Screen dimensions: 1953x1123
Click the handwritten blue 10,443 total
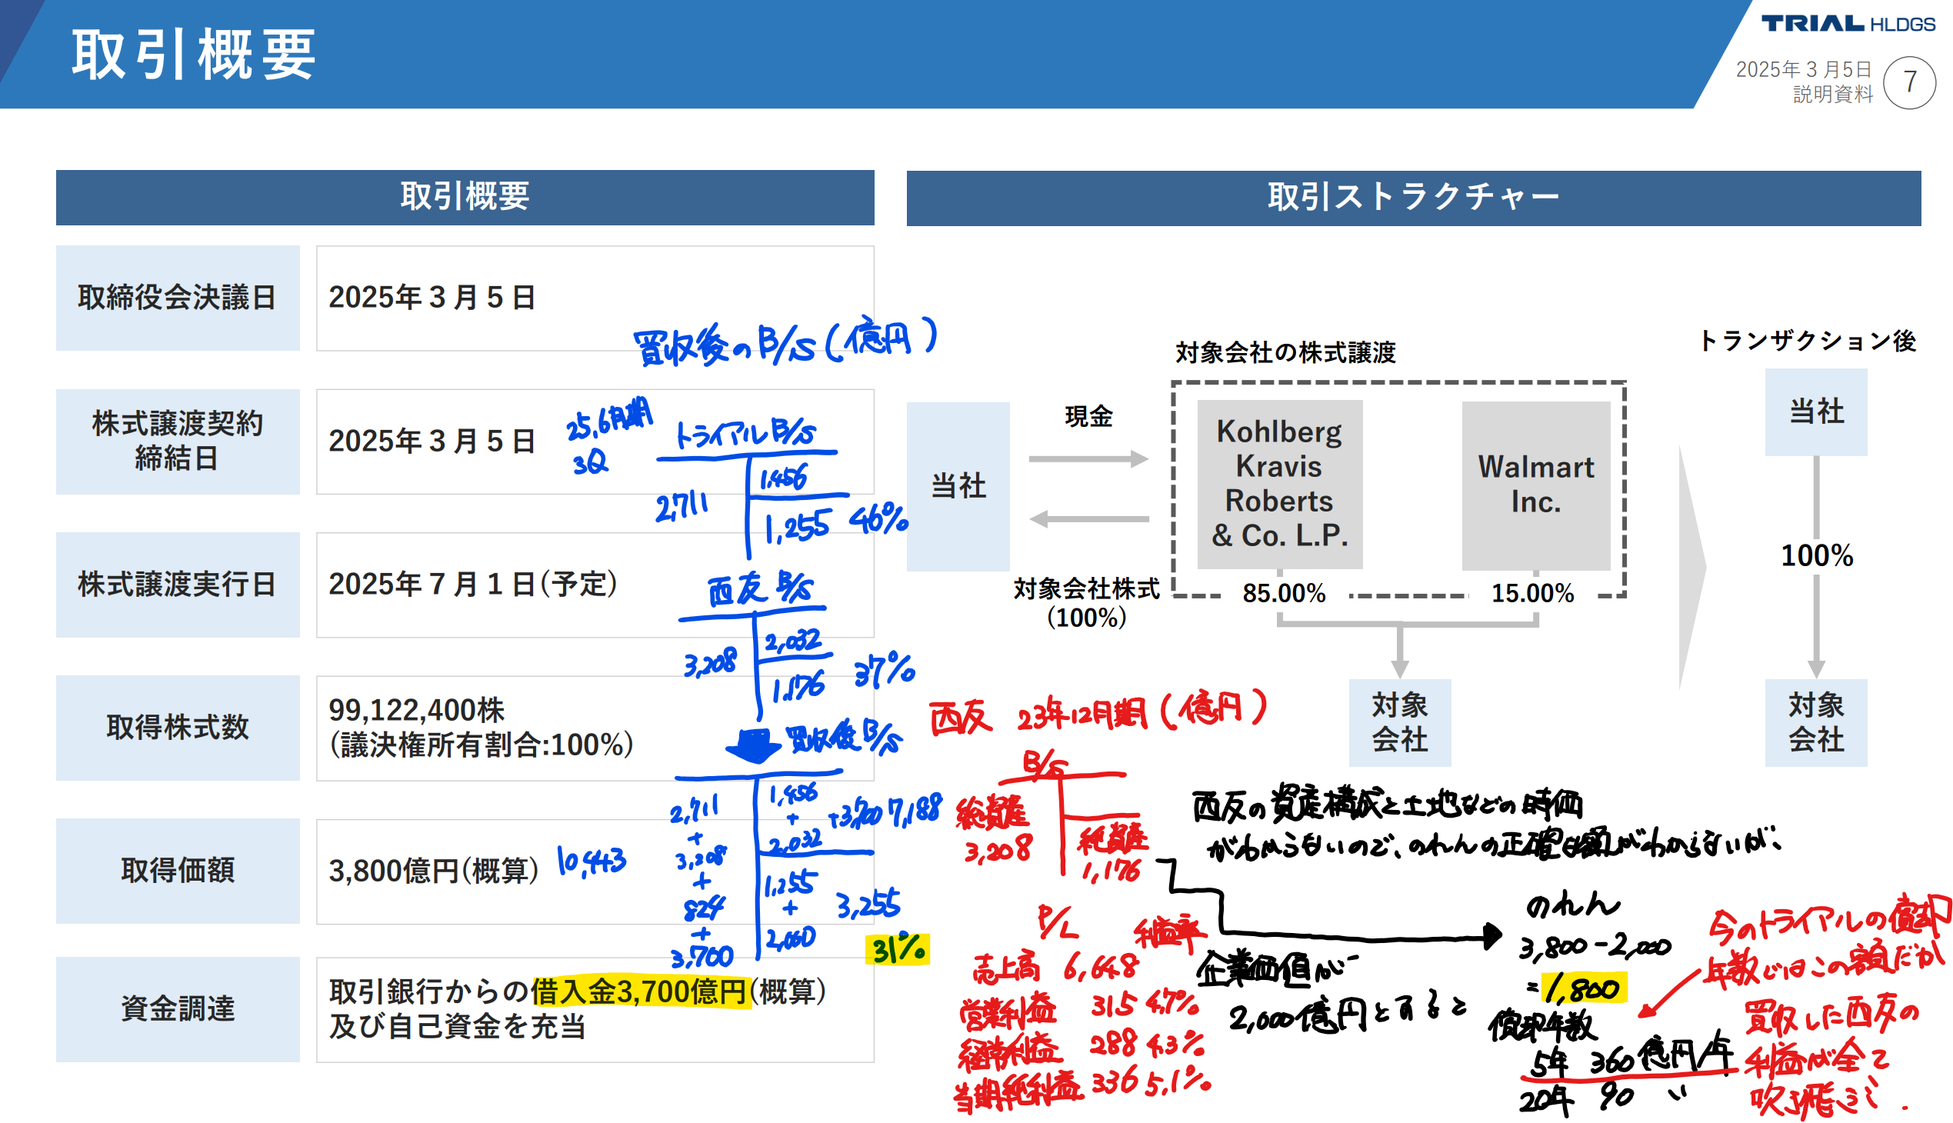592,861
